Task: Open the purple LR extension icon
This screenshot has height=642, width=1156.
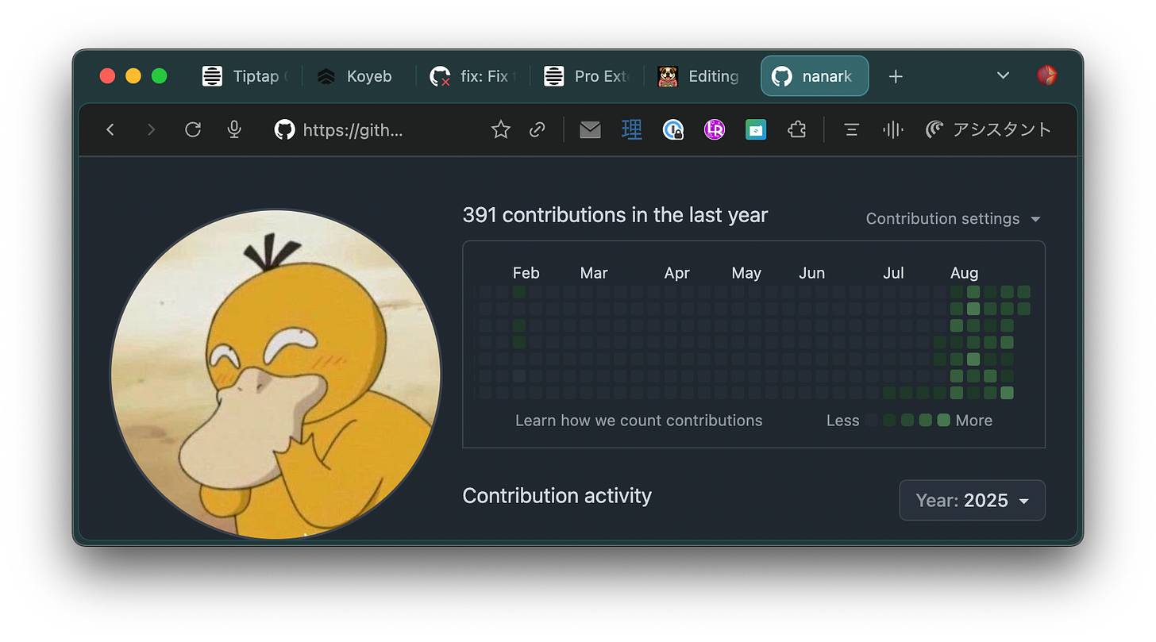Action: 715,129
